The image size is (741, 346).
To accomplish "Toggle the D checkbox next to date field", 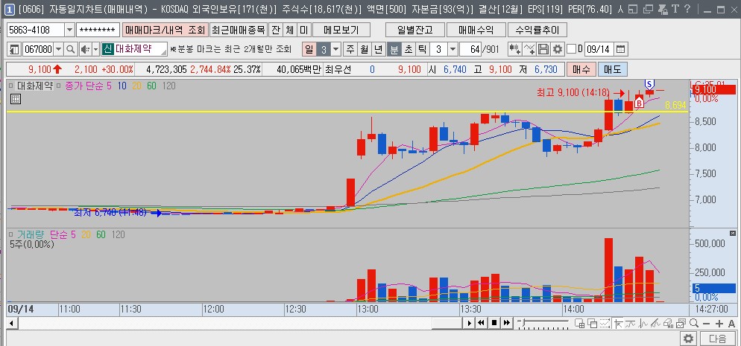I will pyautogui.click(x=571, y=49).
